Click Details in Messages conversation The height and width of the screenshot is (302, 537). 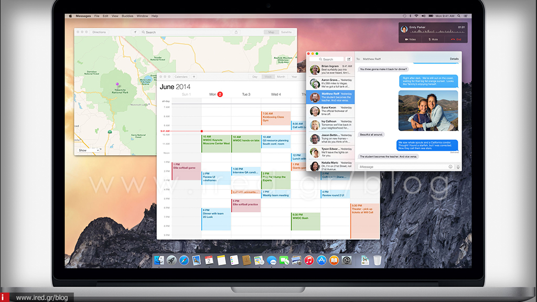click(454, 59)
